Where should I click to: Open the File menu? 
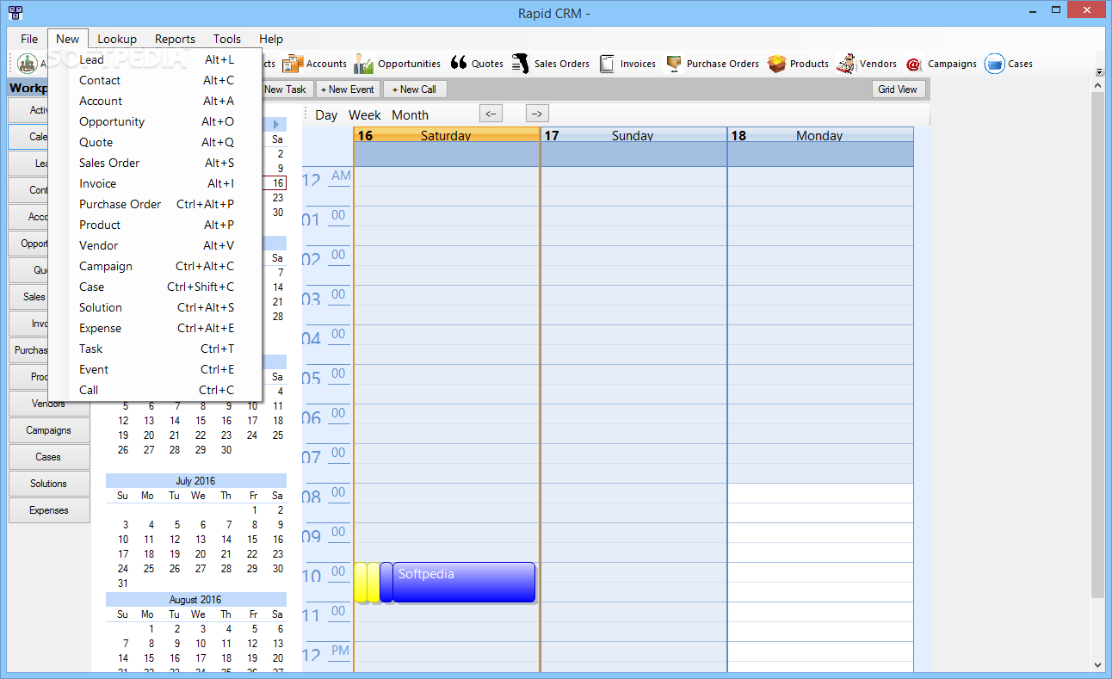(29, 39)
